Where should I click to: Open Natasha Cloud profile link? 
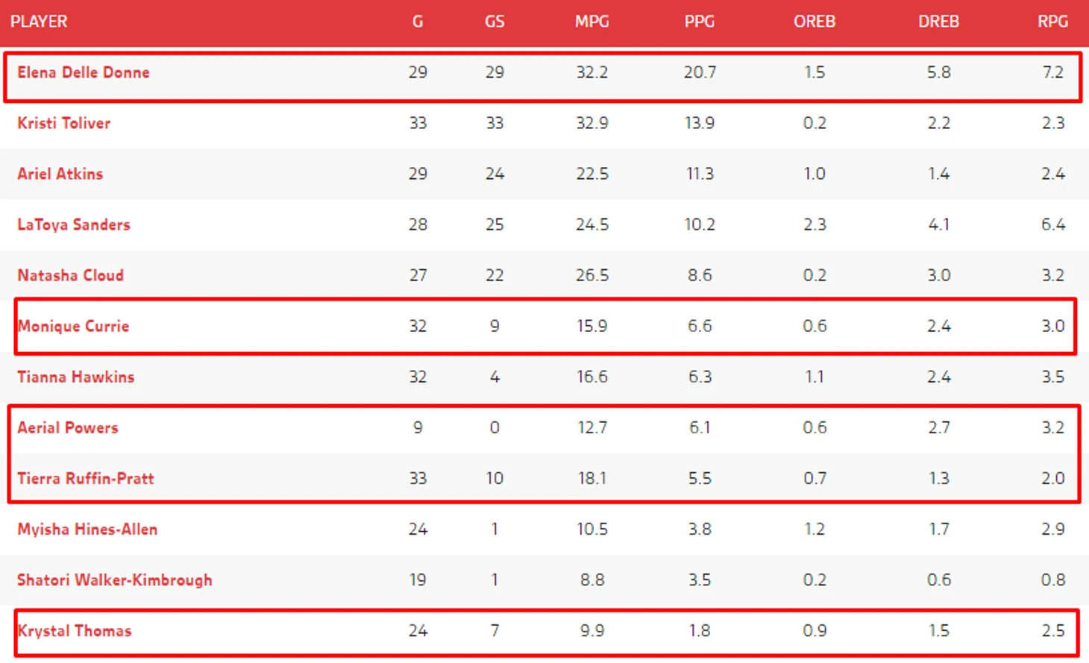click(x=71, y=275)
